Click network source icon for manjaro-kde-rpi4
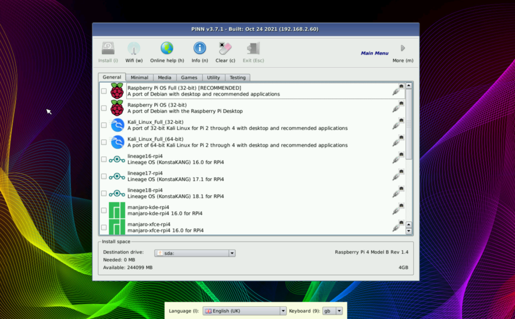515x319 pixels. (398, 210)
